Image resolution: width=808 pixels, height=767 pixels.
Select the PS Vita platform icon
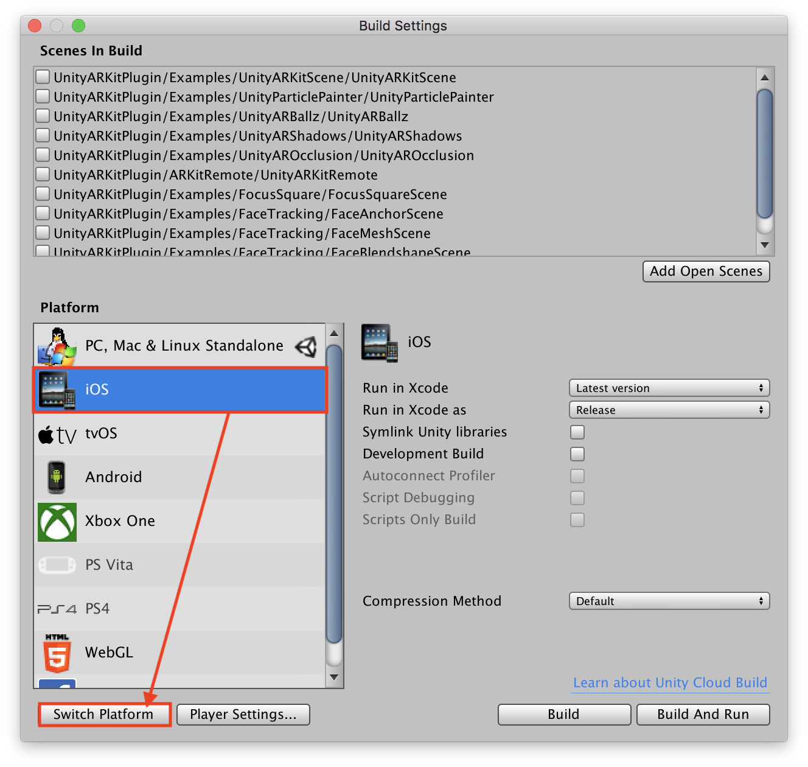tap(57, 565)
